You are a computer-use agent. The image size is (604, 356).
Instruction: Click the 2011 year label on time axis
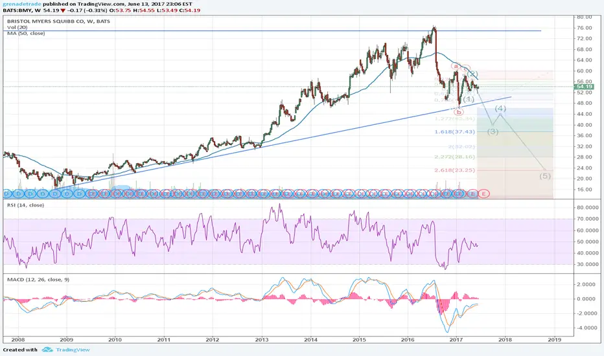point(164,340)
